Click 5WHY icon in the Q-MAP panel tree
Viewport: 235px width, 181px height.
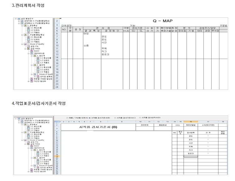(32, 51)
